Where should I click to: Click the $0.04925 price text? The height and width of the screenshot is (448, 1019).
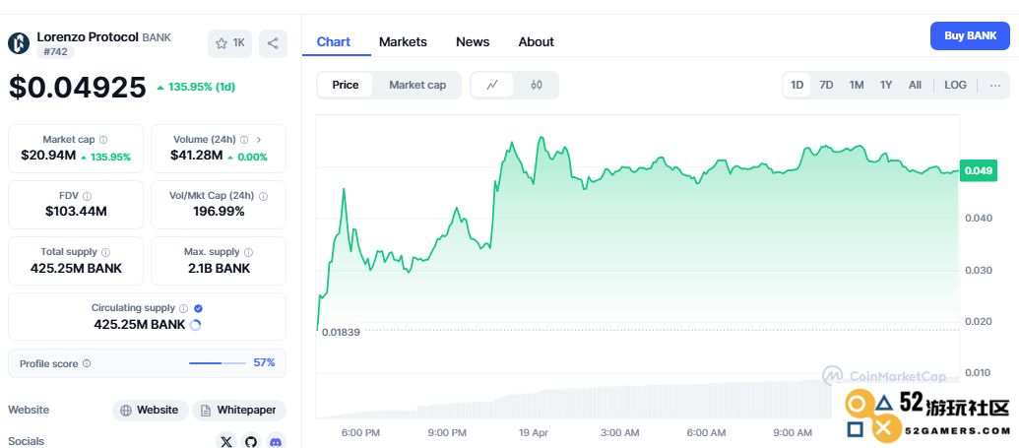click(78, 87)
